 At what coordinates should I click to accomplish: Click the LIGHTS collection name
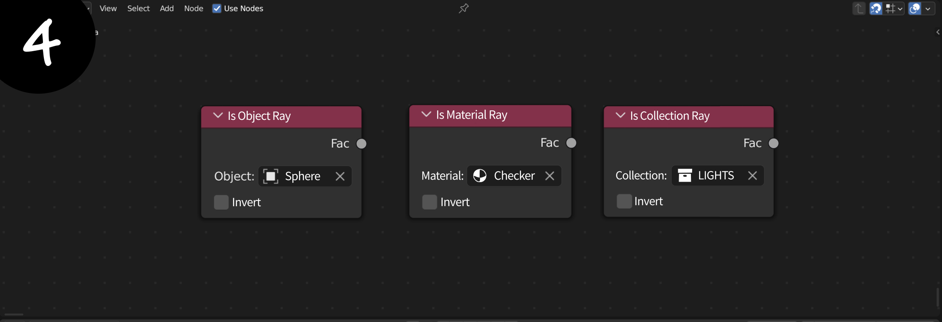(716, 175)
